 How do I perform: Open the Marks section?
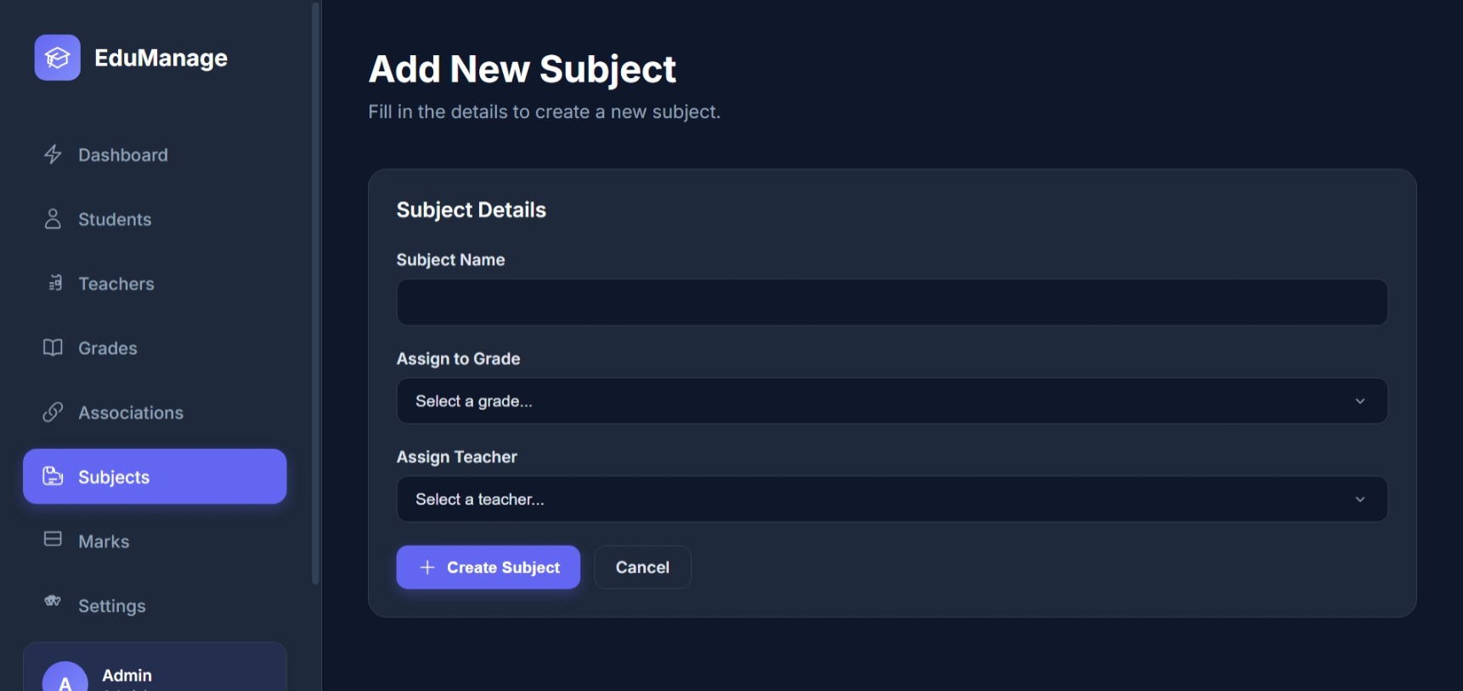tap(104, 542)
